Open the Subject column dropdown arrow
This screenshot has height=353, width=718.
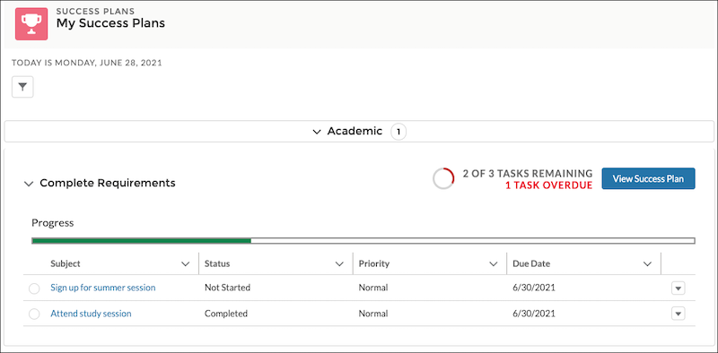186,263
